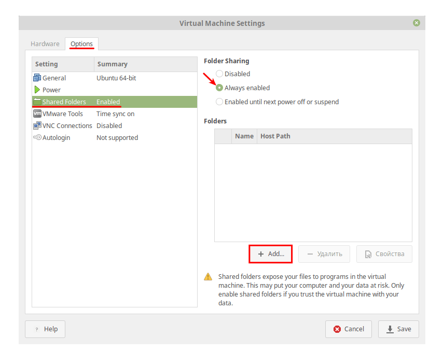This screenshot has width=443, height=352.
Task: Sort folders by the Host Path column header
Action: [275, 136]
